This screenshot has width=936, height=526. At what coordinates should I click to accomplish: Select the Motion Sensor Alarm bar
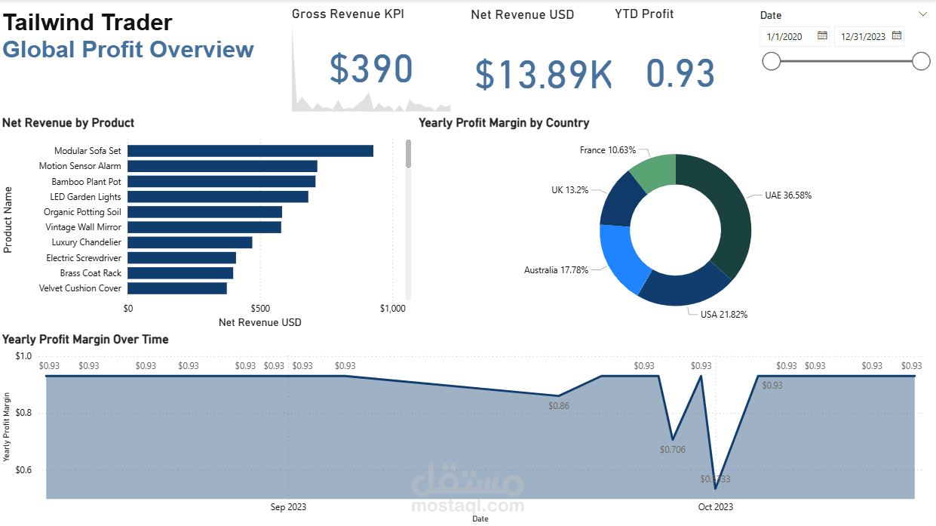click(x=222, y=165)
